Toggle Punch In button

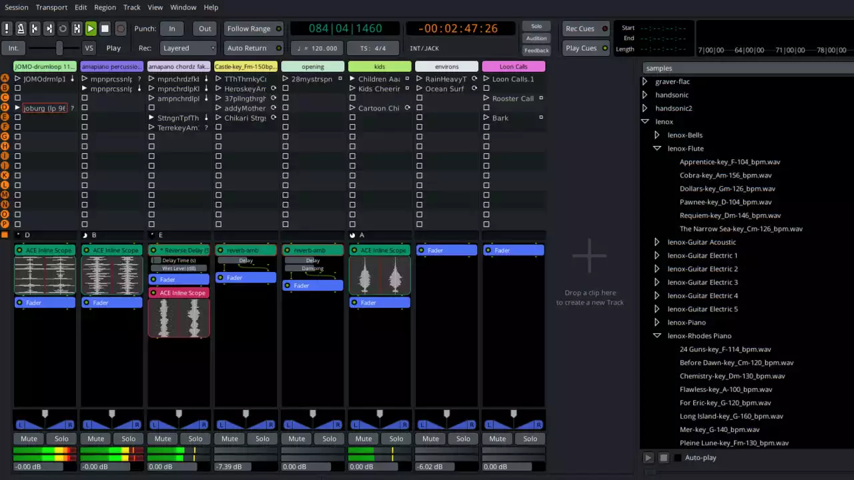172,29
